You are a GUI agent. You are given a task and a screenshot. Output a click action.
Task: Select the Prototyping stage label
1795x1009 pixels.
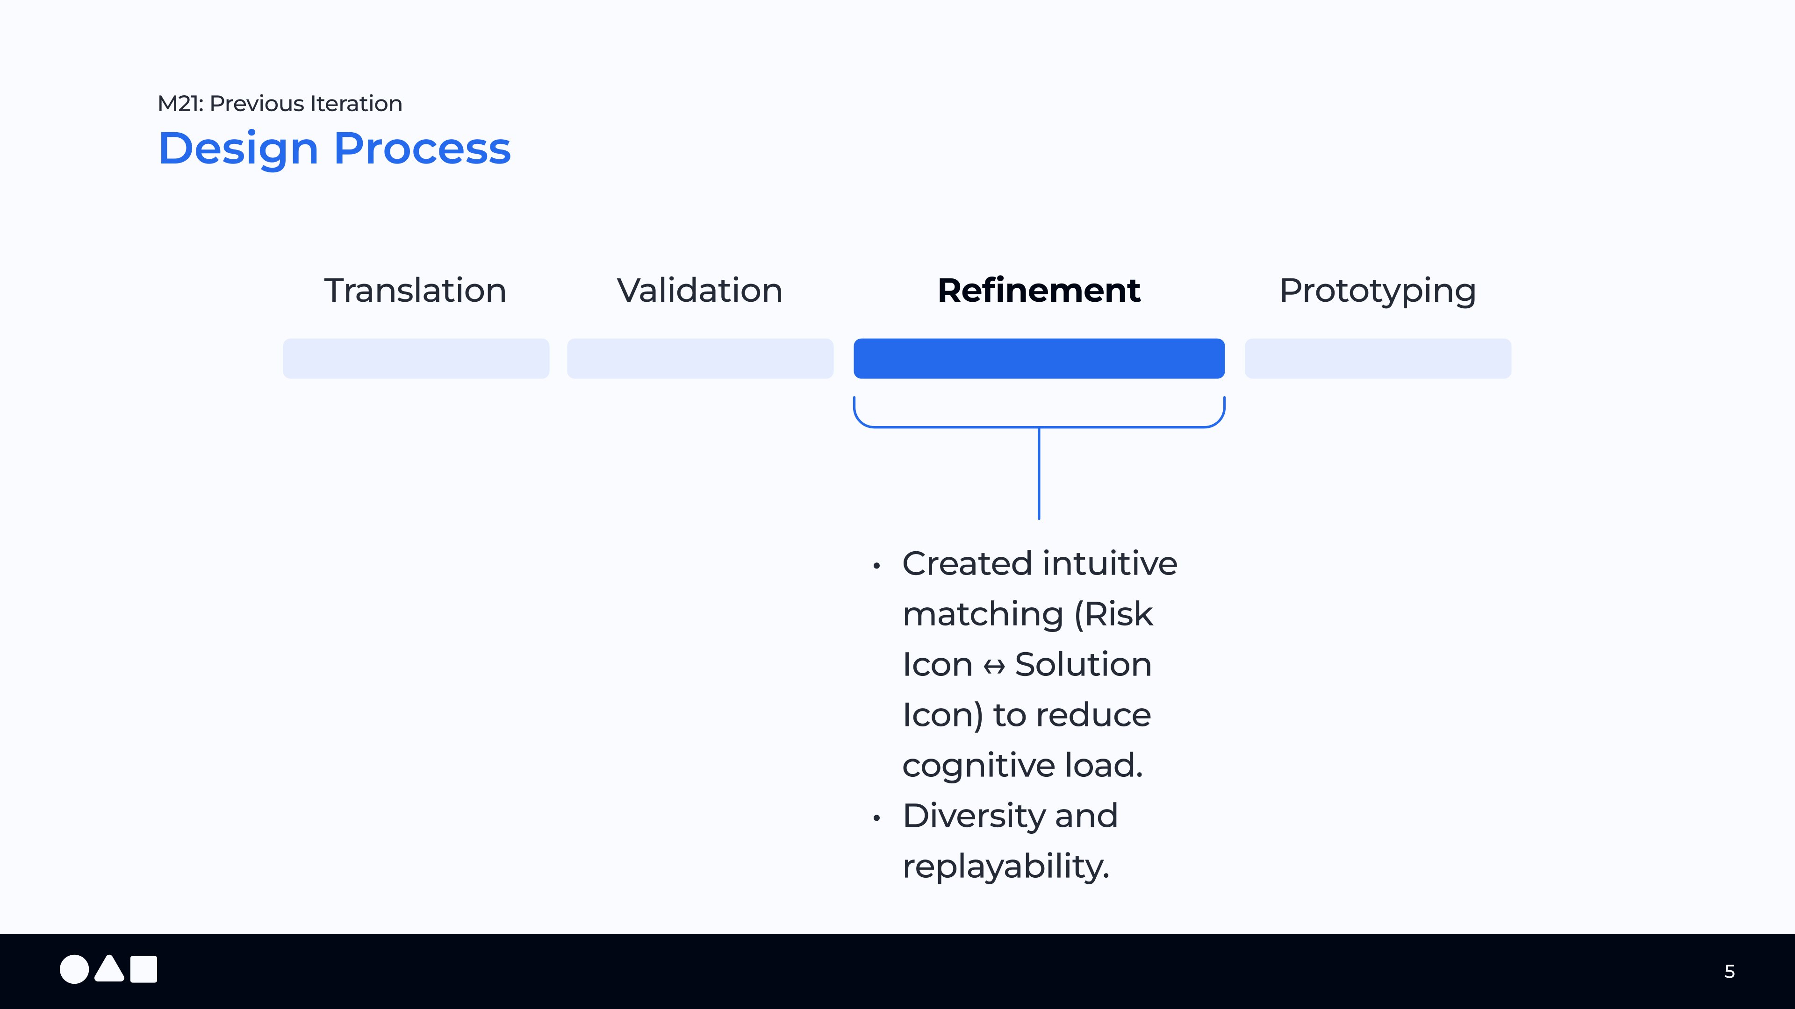1378,291
